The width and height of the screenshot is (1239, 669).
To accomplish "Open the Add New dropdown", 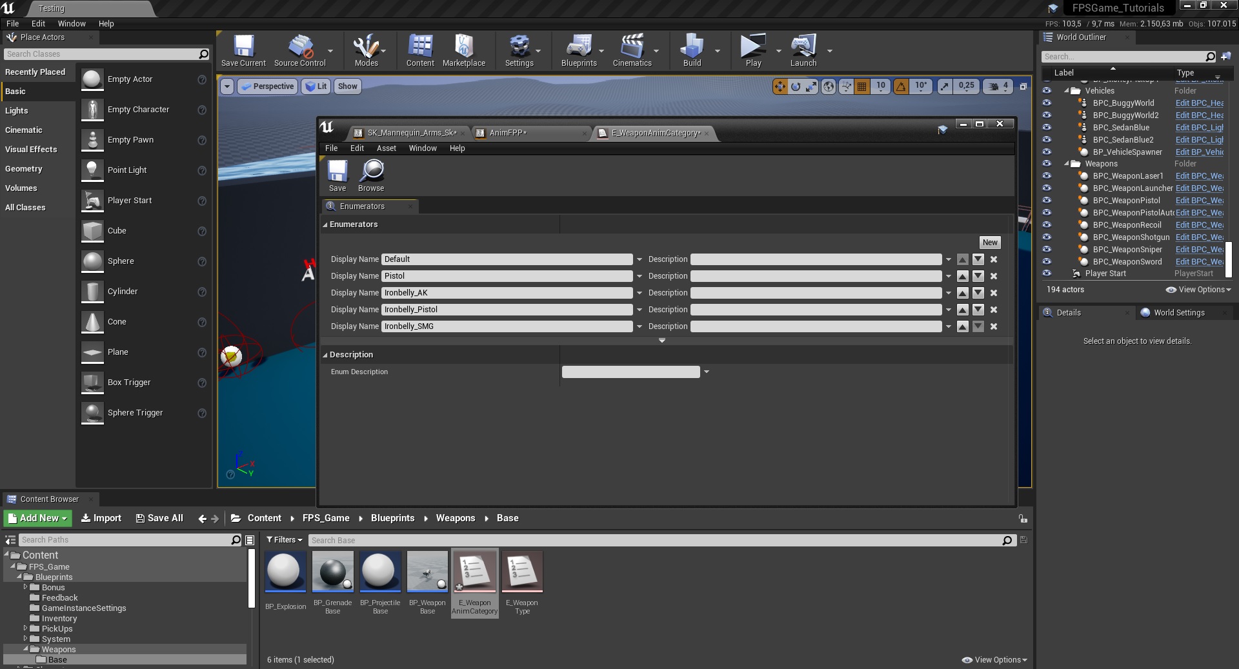I will 37,518.
